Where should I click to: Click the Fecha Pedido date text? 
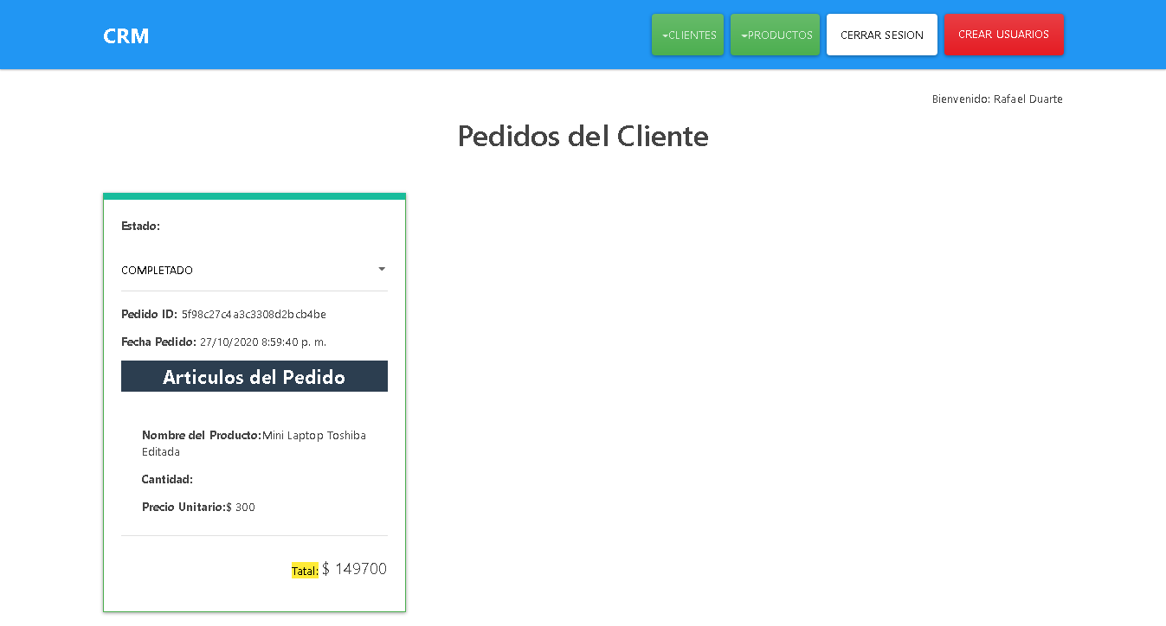261,342
